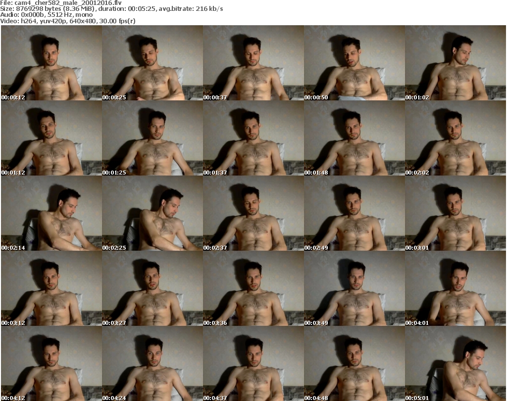
Task: Choose the frame timestamped 00:03:36
Action: [253, 288]
